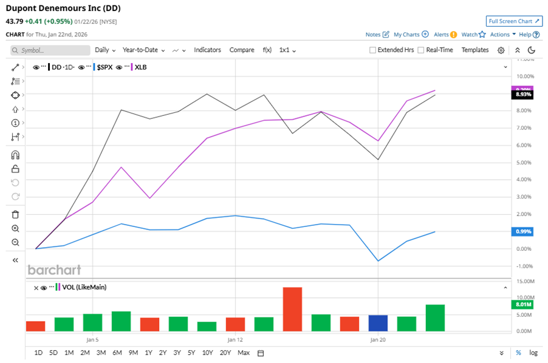Hide the VOL indicator via eye icon
This screenshot has width=548, height=363.
(x=44, y=288)
